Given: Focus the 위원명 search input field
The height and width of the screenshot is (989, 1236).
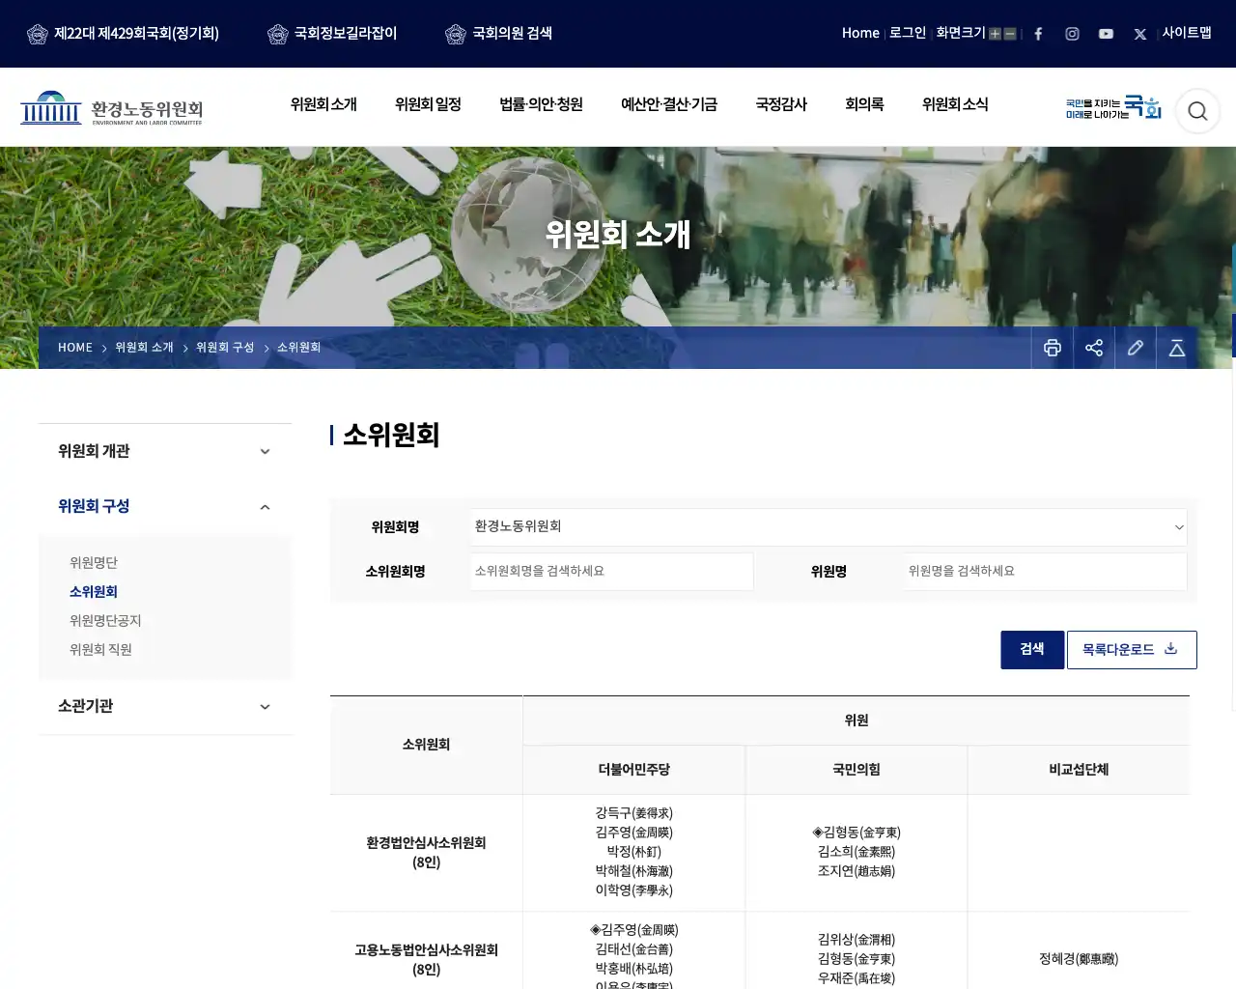Looking at the screenshot, I should tap(1046, 572).
